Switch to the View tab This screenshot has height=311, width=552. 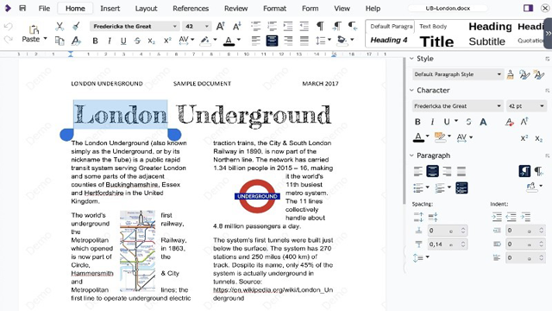[342, 9]
